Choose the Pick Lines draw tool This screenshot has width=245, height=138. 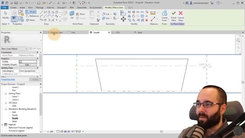point(53,20)
